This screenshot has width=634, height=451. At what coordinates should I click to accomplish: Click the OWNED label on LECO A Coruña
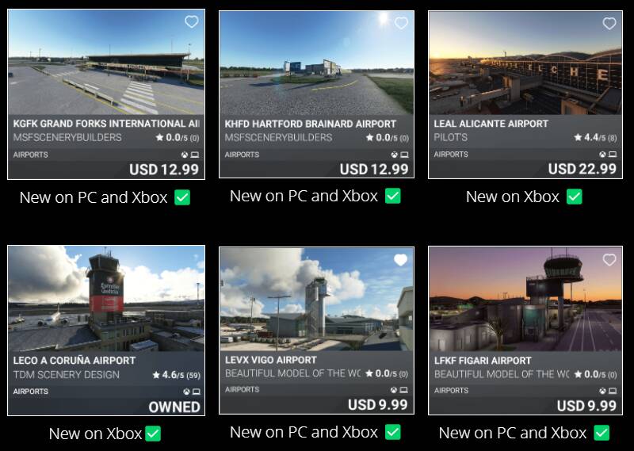point(174,407)
